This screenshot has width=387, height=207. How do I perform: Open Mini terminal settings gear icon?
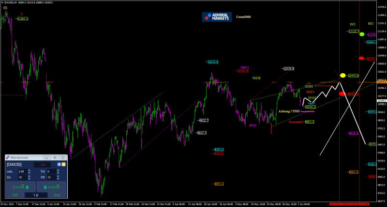click(59, 164)
